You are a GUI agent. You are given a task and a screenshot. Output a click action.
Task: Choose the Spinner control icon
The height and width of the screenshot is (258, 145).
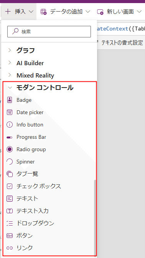click(x=10, y=162)
